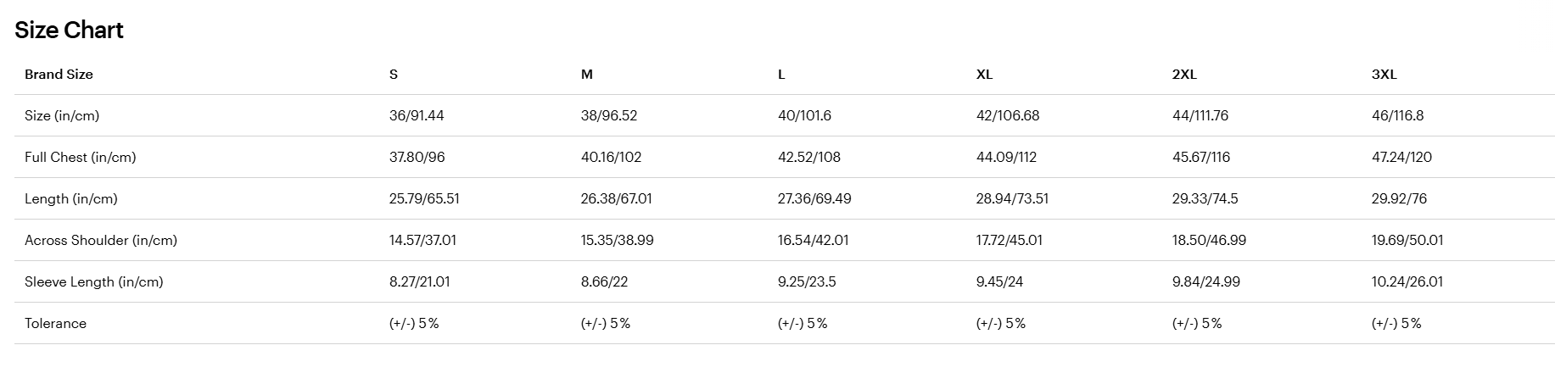The width and height of the screenshot is (1555, 373).
Task: Select the Across Shoulder (in/cm) row label
Action: pyautogui.click(x=101, y=240)
